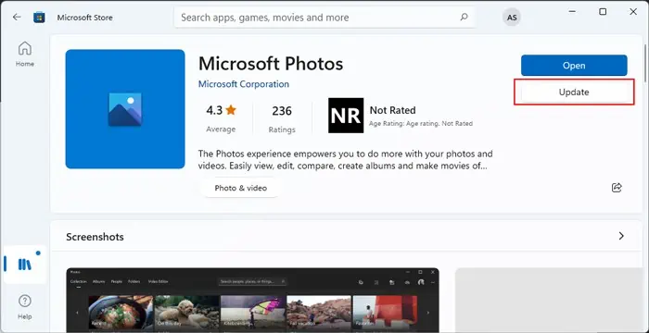Screen dimensions: 649x333
Task: Close the Microsoft Store window
Action: 633,12
